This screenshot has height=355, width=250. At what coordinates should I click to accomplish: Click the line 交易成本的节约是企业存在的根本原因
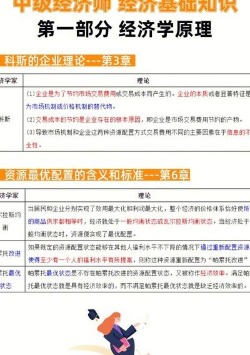point(88,119)
